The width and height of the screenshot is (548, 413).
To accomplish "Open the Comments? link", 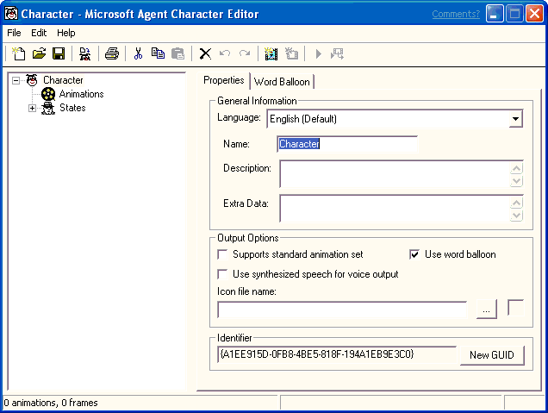I will pos(456,14).
